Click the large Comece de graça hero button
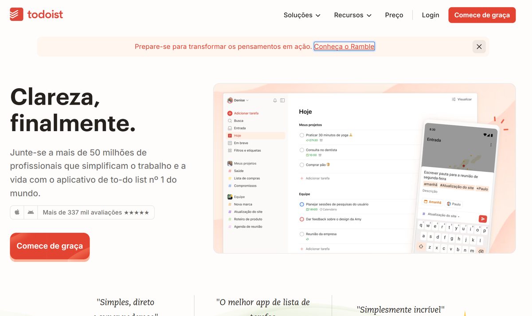This screenshot has width=532, height=316. (x=50, y=246)
